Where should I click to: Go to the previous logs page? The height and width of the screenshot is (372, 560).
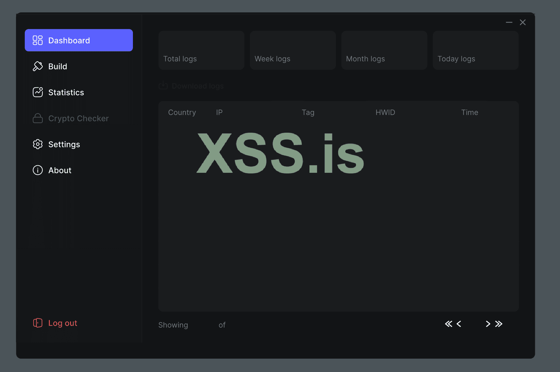pos(459,324)
